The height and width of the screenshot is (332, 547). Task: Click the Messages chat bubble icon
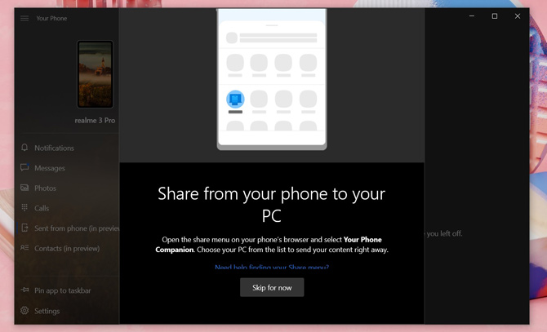click(24, 167)
